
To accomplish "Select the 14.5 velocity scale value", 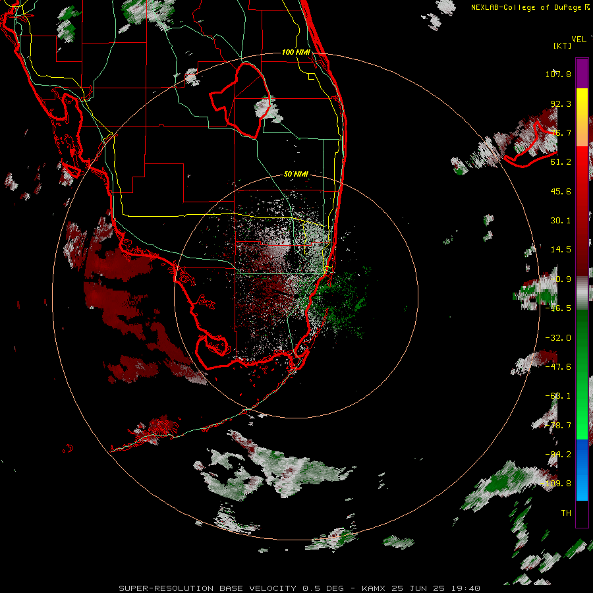I will (x=561, y=250).
